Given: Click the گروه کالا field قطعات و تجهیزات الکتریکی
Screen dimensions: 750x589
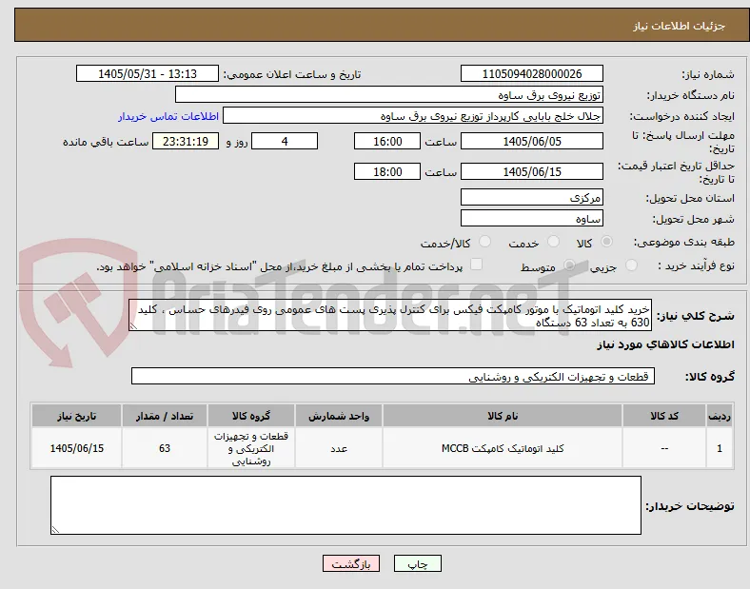Looking at the screenshot, I should coord(393,376).
